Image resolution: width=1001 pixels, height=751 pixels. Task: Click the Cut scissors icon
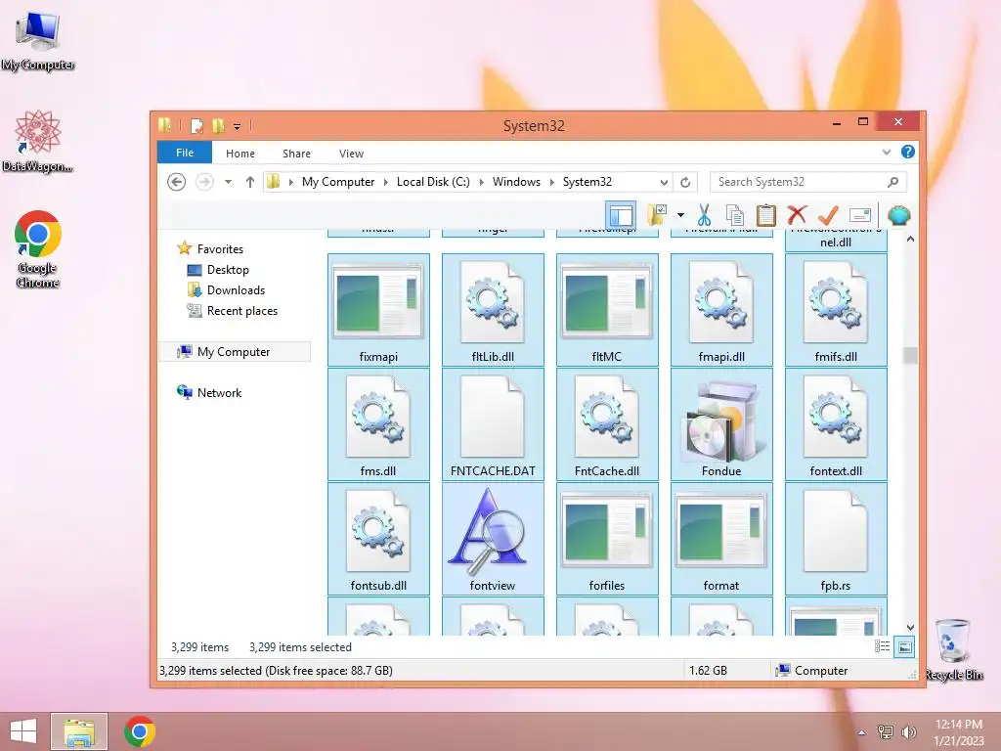coord(704,215)
